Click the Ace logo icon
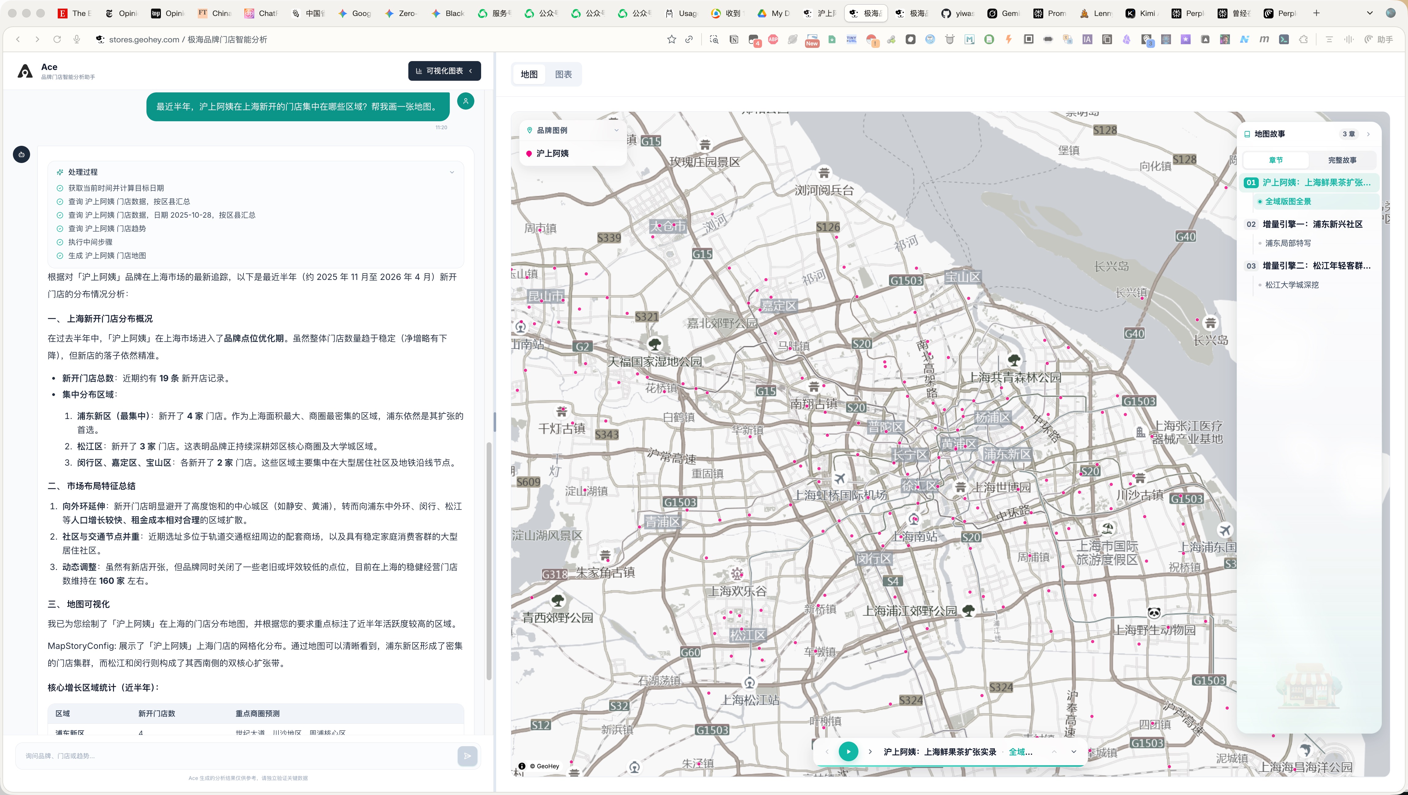The height and width of the screenshot is (795, 1408). (25, 71)
